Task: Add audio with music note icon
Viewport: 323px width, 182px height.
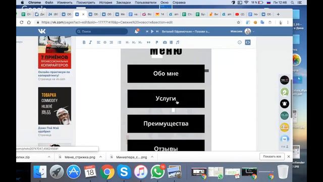Action: (178, 42)
